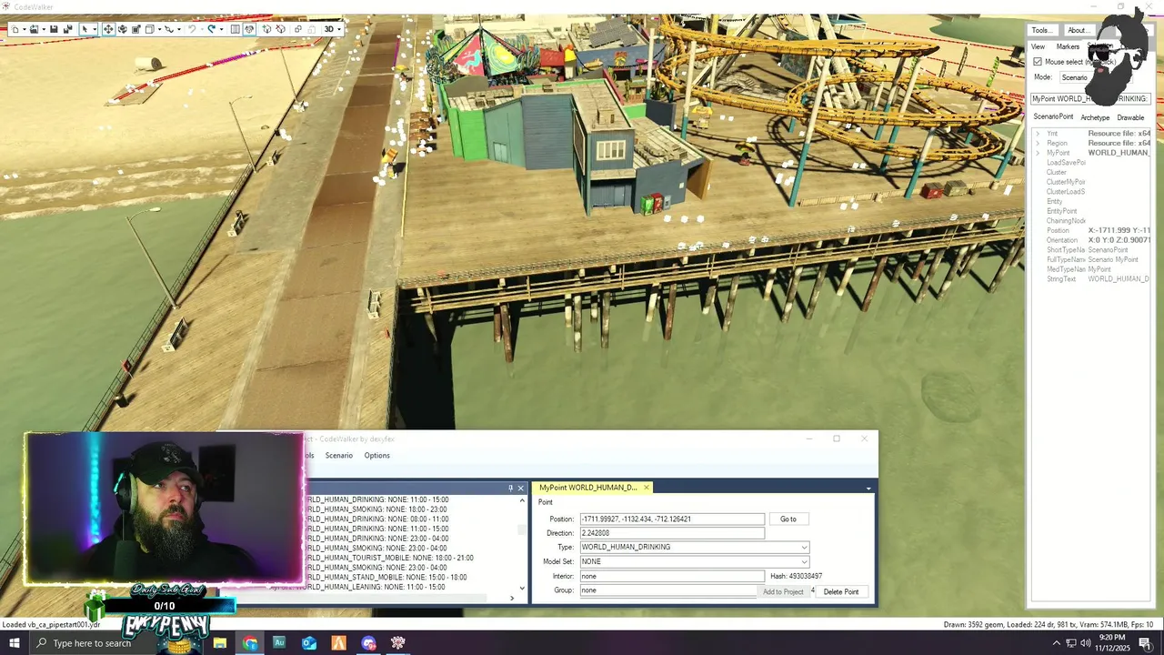The height and width of the screenshot is (655, 1164).
Task: Switch to the Markers tab
Action: 1068,46
